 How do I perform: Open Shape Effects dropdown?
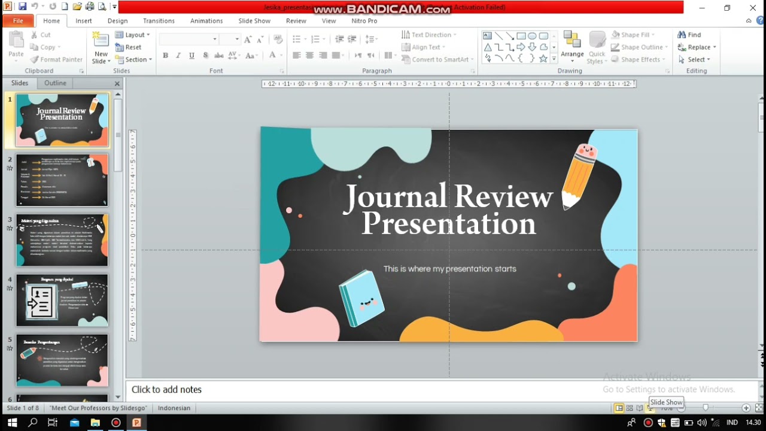click(x=639, y=59)
